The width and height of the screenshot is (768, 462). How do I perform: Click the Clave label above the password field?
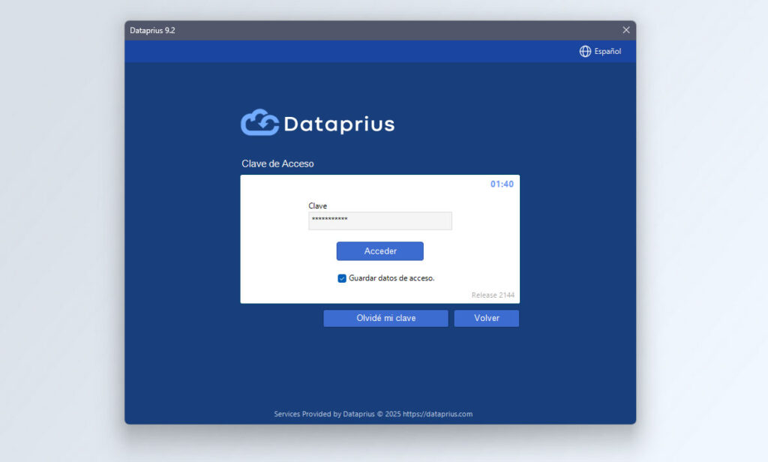(317, 205)
